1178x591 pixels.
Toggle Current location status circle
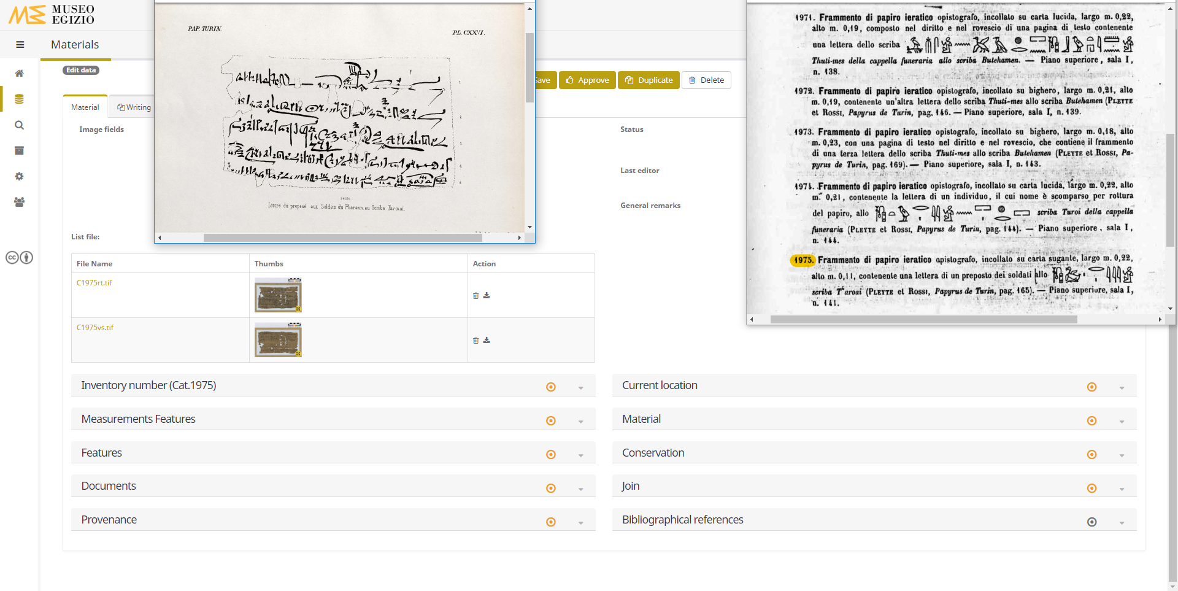(1091, 387)
